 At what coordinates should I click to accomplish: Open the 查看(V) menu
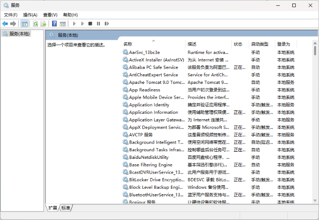50,15
